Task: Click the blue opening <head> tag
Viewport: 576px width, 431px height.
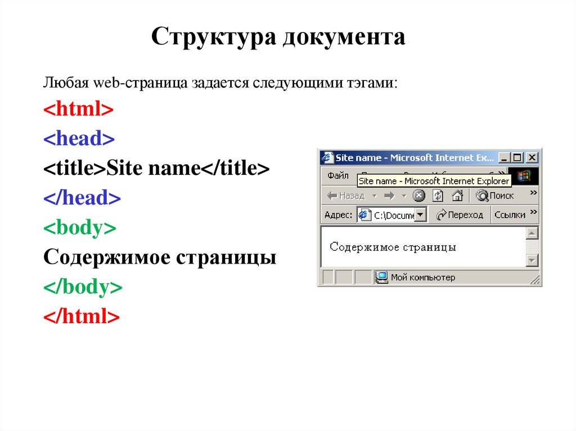Action: pos(79,139)
